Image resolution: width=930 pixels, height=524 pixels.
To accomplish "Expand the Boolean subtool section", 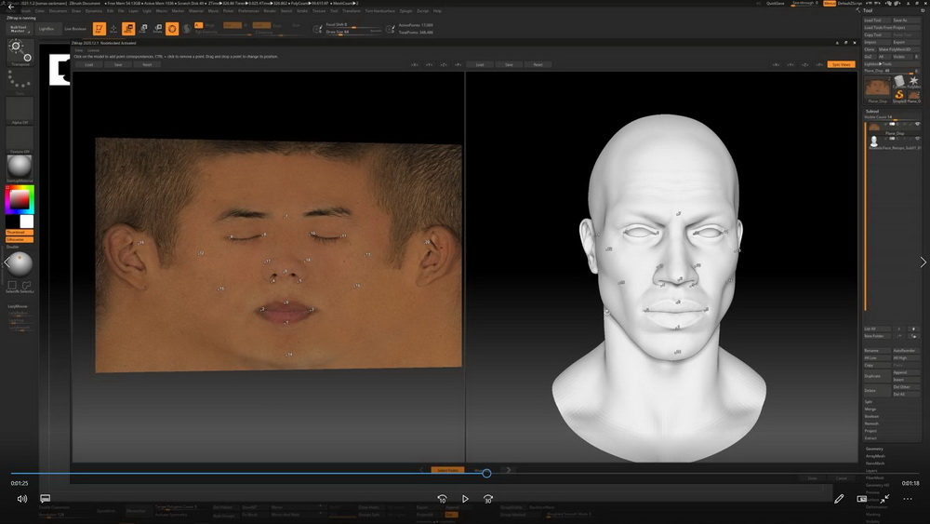I will point(871,417).
